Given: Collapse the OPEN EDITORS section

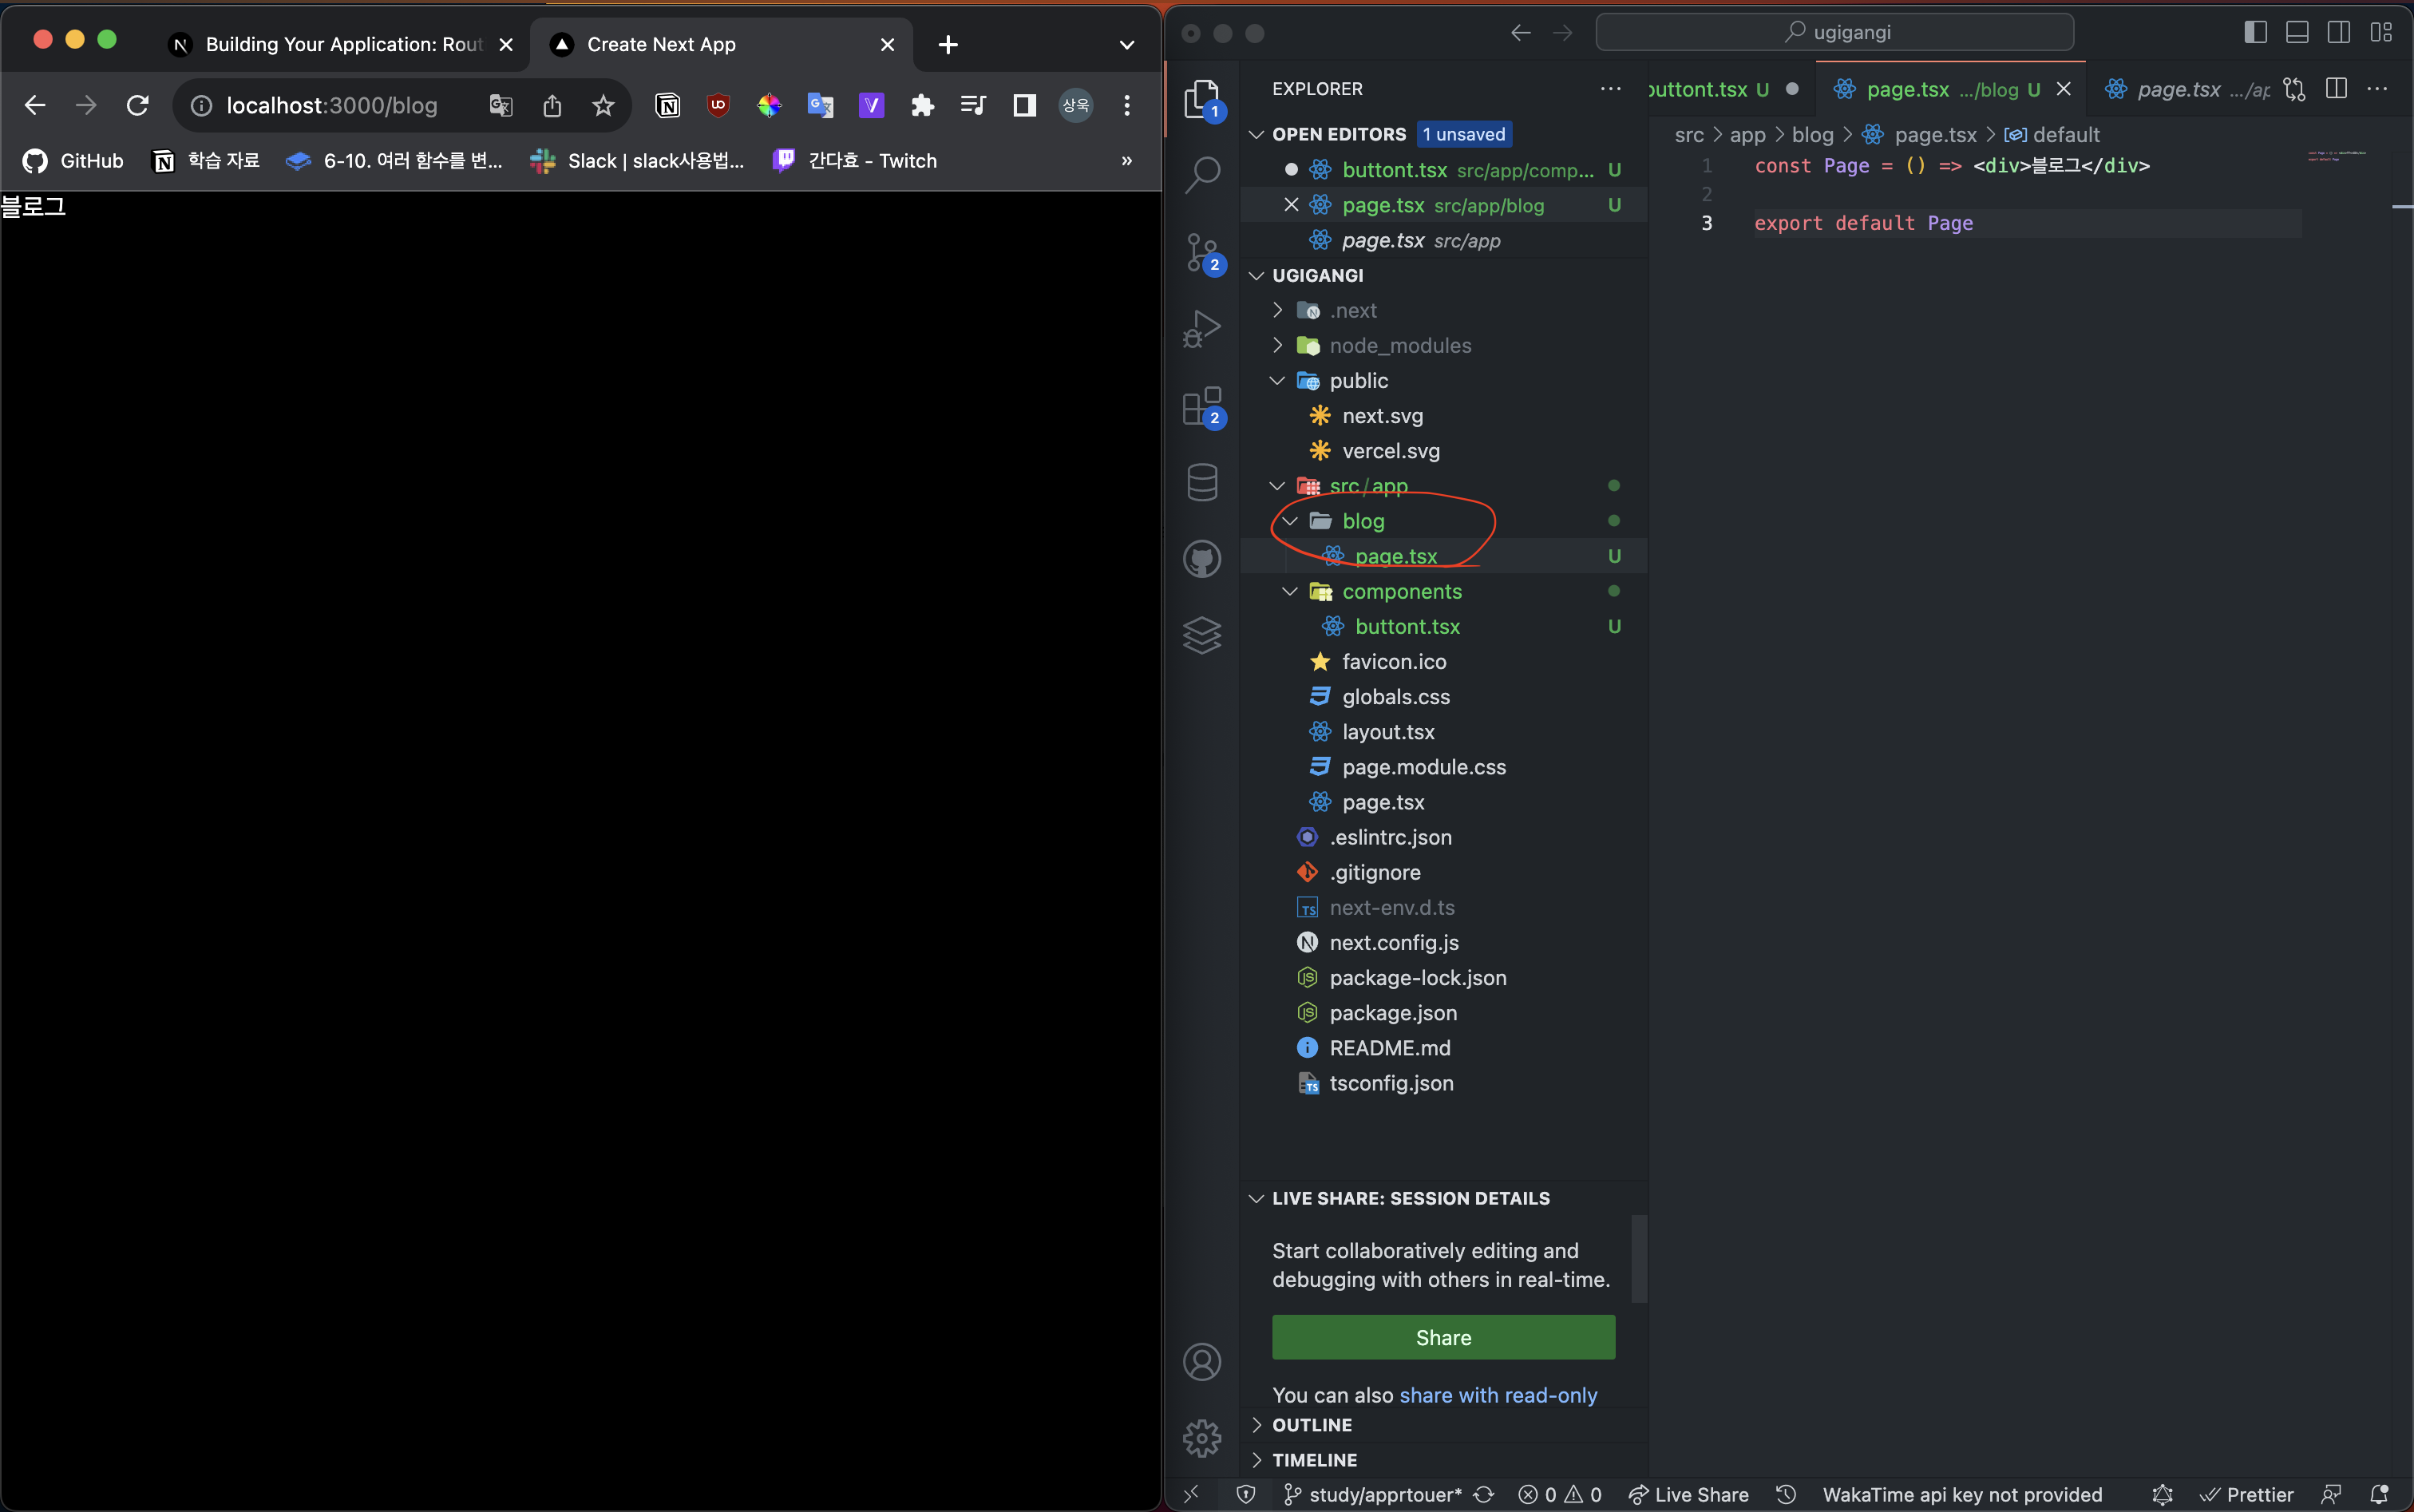Looking at the screenshot, I should [1257, 134].
